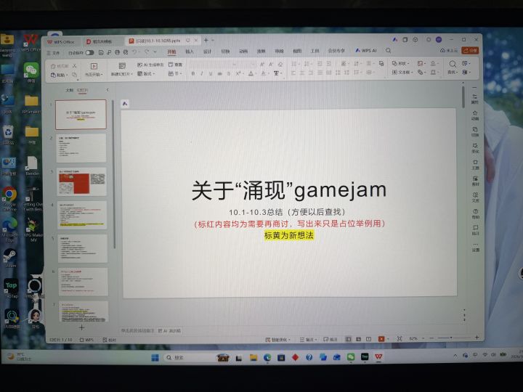This screenshot has height=392, width=523.
Task: Toggle the 备注 notes button in status bar
Action: [x=308, y=339]
